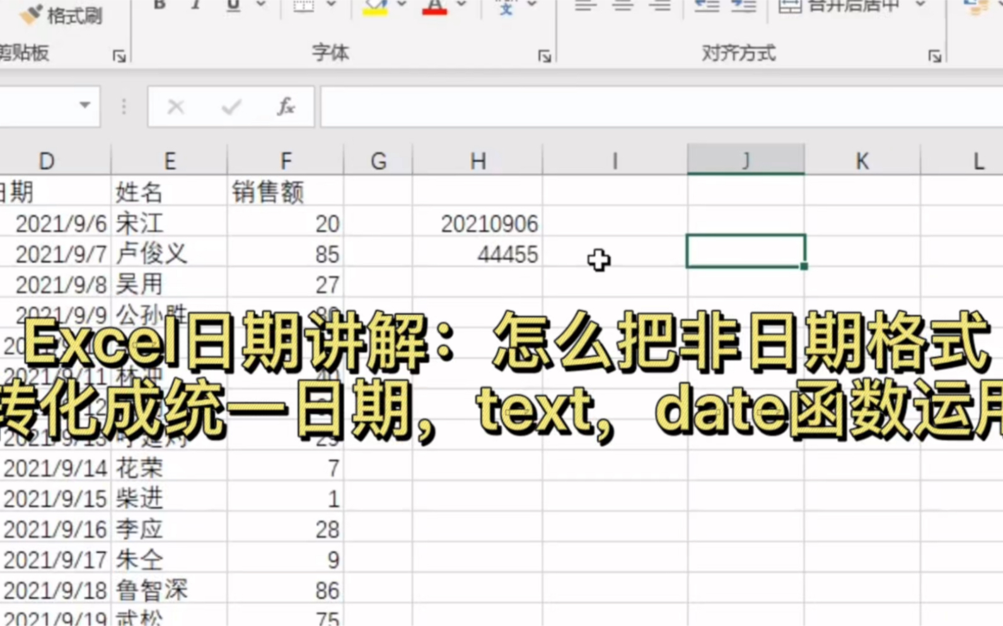
Task: Expand the underline style dropdown arrow
Action: [x=261, y=5]
